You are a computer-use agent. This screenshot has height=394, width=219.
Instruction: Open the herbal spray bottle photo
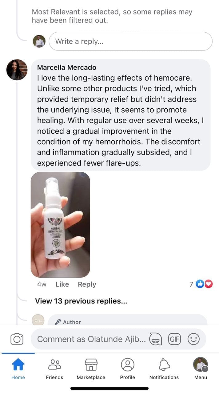[60, 225]
